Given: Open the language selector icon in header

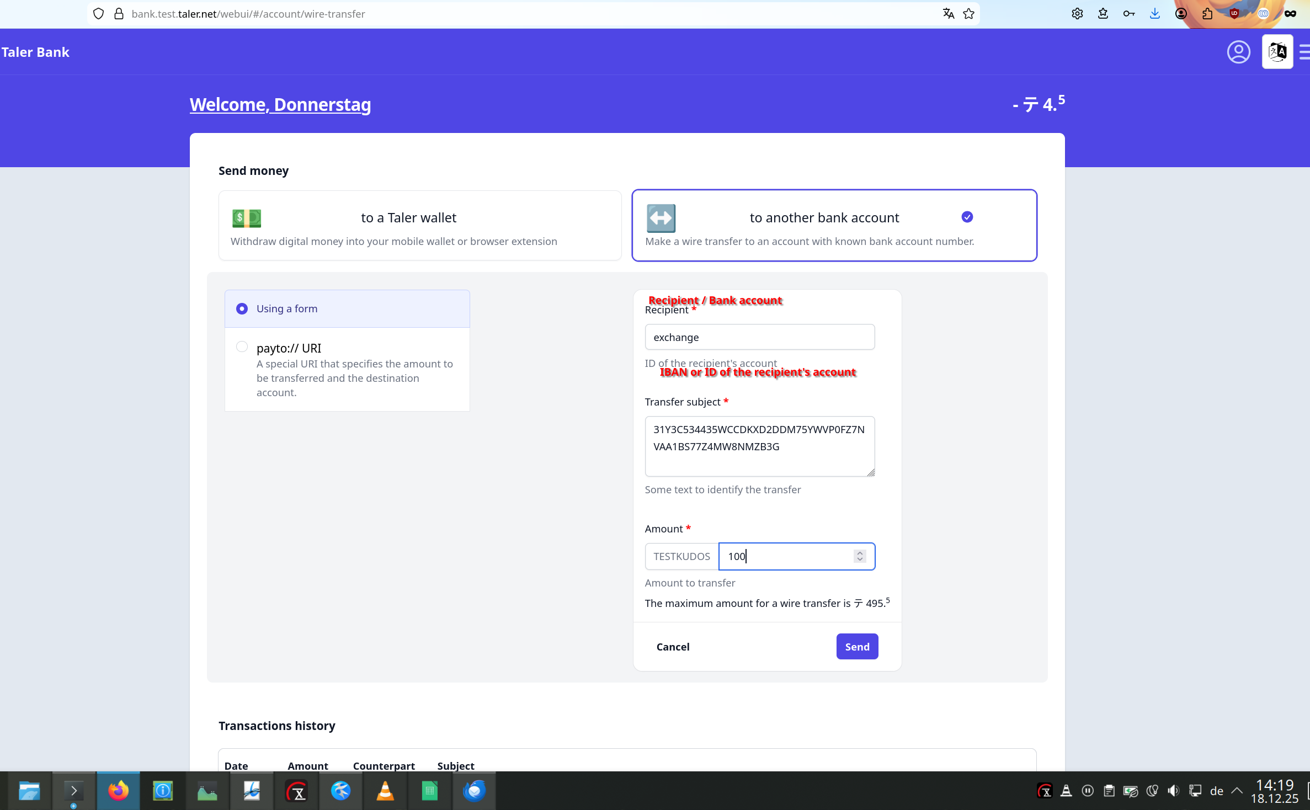Looking at the screenshot, I should point(1277,52).
